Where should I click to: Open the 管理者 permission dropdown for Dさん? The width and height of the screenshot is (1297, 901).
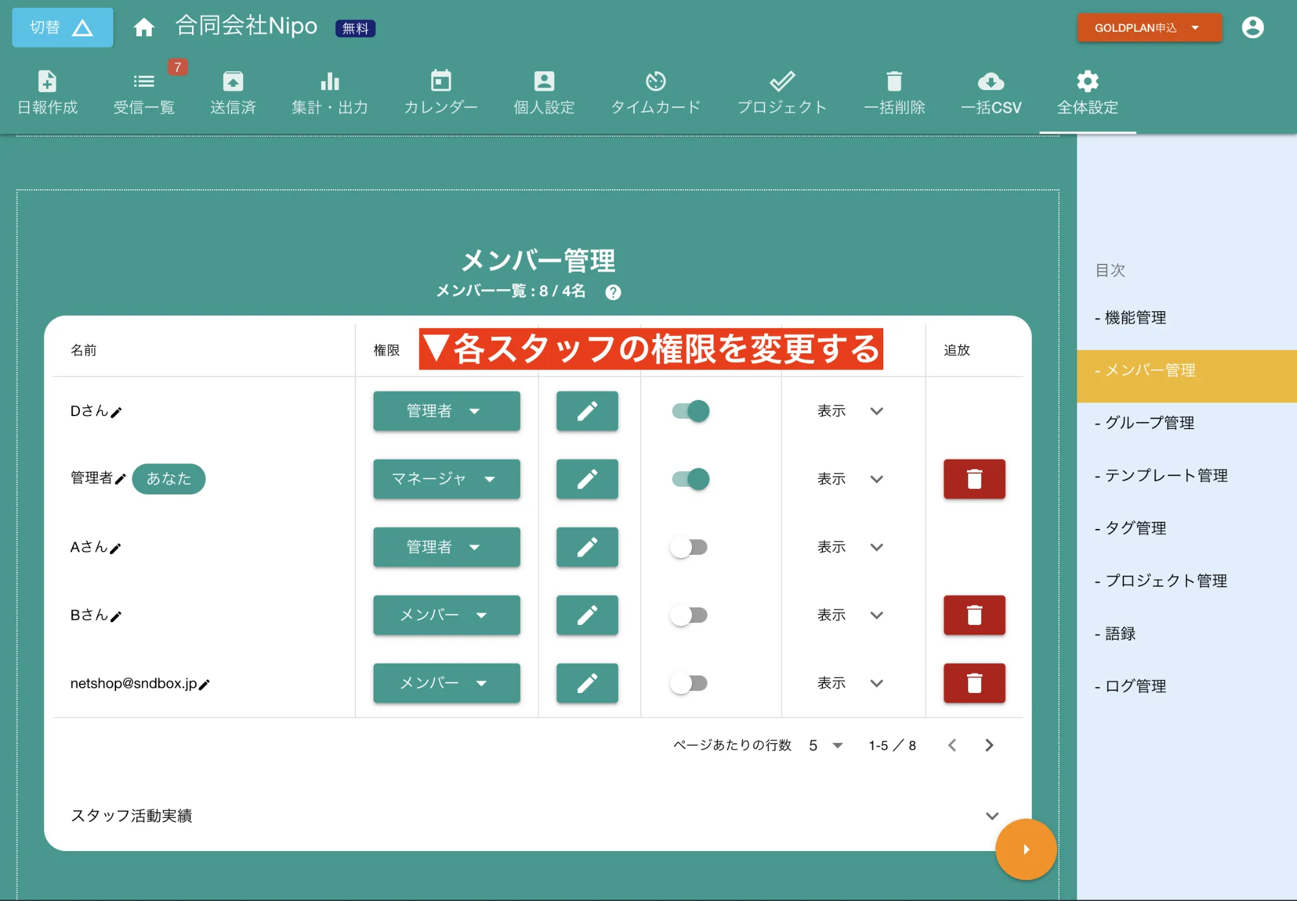coord(446,411)
